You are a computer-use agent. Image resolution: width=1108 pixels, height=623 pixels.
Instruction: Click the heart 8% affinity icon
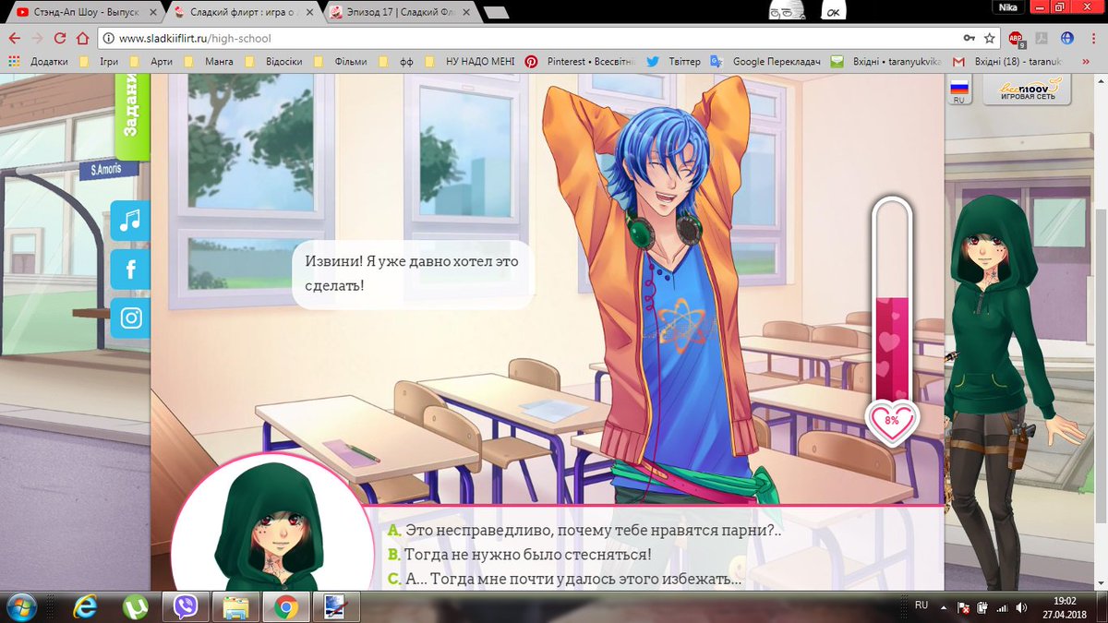[x=891, y=421]
